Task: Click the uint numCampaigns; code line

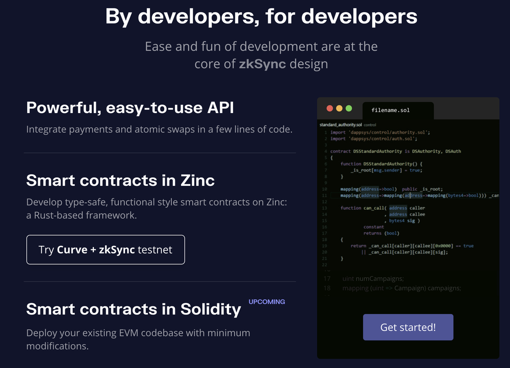Action: pyautogui.click(x=373, y=279)
